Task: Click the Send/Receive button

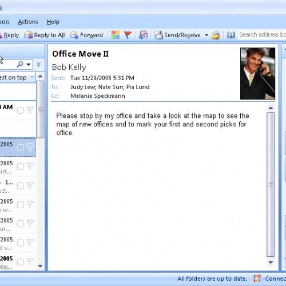Action: coord(177,35)
